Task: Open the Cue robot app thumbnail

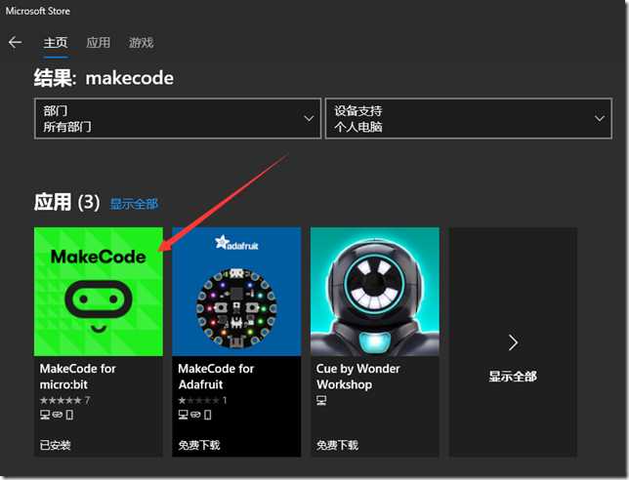Action: click(375, 292)
